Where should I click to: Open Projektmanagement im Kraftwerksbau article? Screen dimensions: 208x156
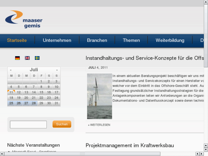130,145
